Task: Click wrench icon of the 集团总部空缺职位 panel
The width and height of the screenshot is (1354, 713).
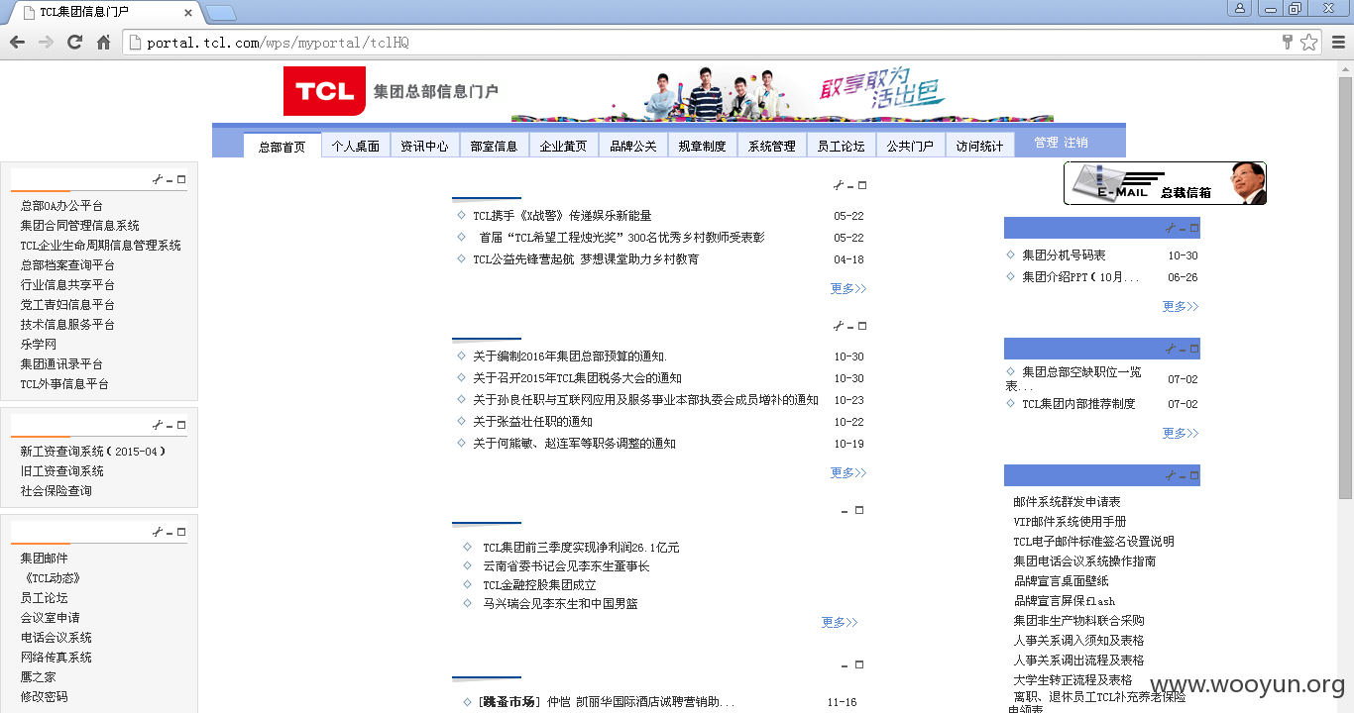Action: [x=1170, y=349]
